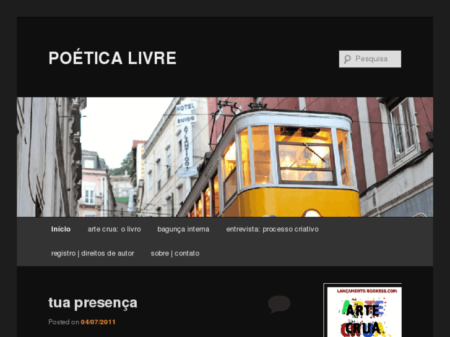Viewport: 450px width, 337px height.
Task: Open entrevista: processo criativo page
Action: pos(272,229)
